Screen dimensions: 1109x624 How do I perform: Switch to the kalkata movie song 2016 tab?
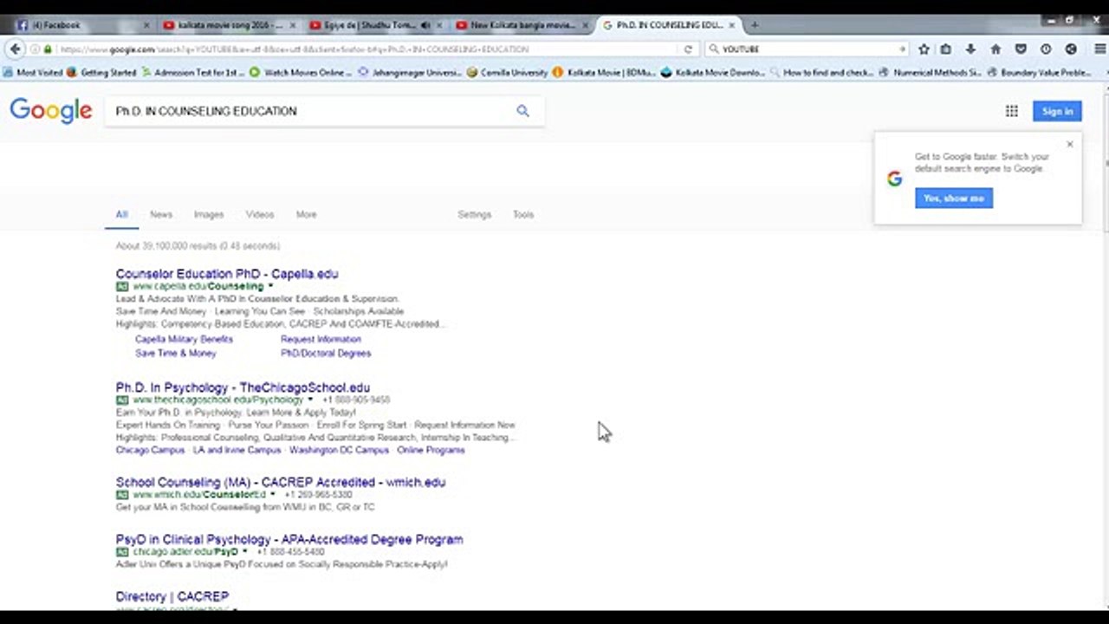click(230, 25)
